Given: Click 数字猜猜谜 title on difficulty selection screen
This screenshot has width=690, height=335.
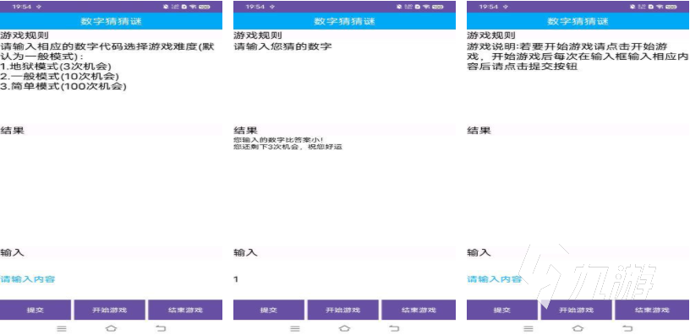Looking at the screenshot, I should pos(111,21).
